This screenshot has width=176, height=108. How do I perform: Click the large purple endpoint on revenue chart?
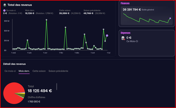tap(107, 35)
